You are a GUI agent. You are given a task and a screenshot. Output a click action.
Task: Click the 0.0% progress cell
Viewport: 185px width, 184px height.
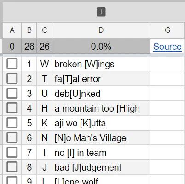(101, 47)
